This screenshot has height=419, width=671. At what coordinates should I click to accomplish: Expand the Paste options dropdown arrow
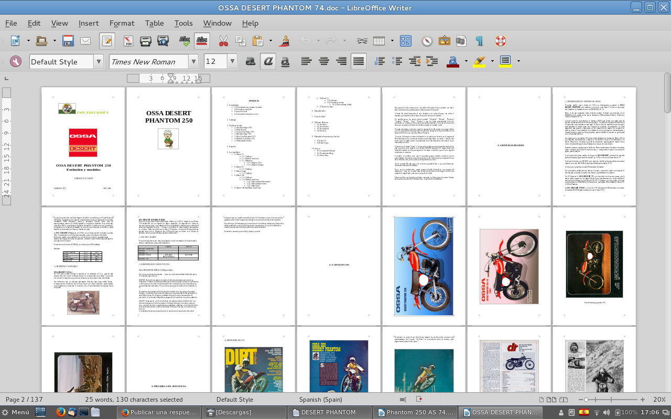point(270,41)
